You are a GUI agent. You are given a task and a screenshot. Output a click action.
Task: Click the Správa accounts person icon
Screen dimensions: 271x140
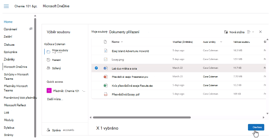[48, 130]
